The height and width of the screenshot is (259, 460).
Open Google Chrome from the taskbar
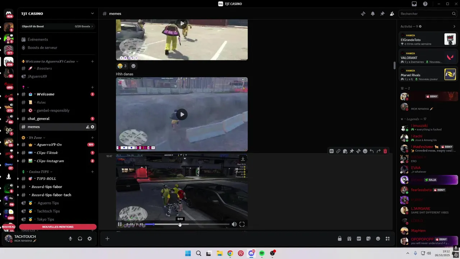tap(230, 254)
